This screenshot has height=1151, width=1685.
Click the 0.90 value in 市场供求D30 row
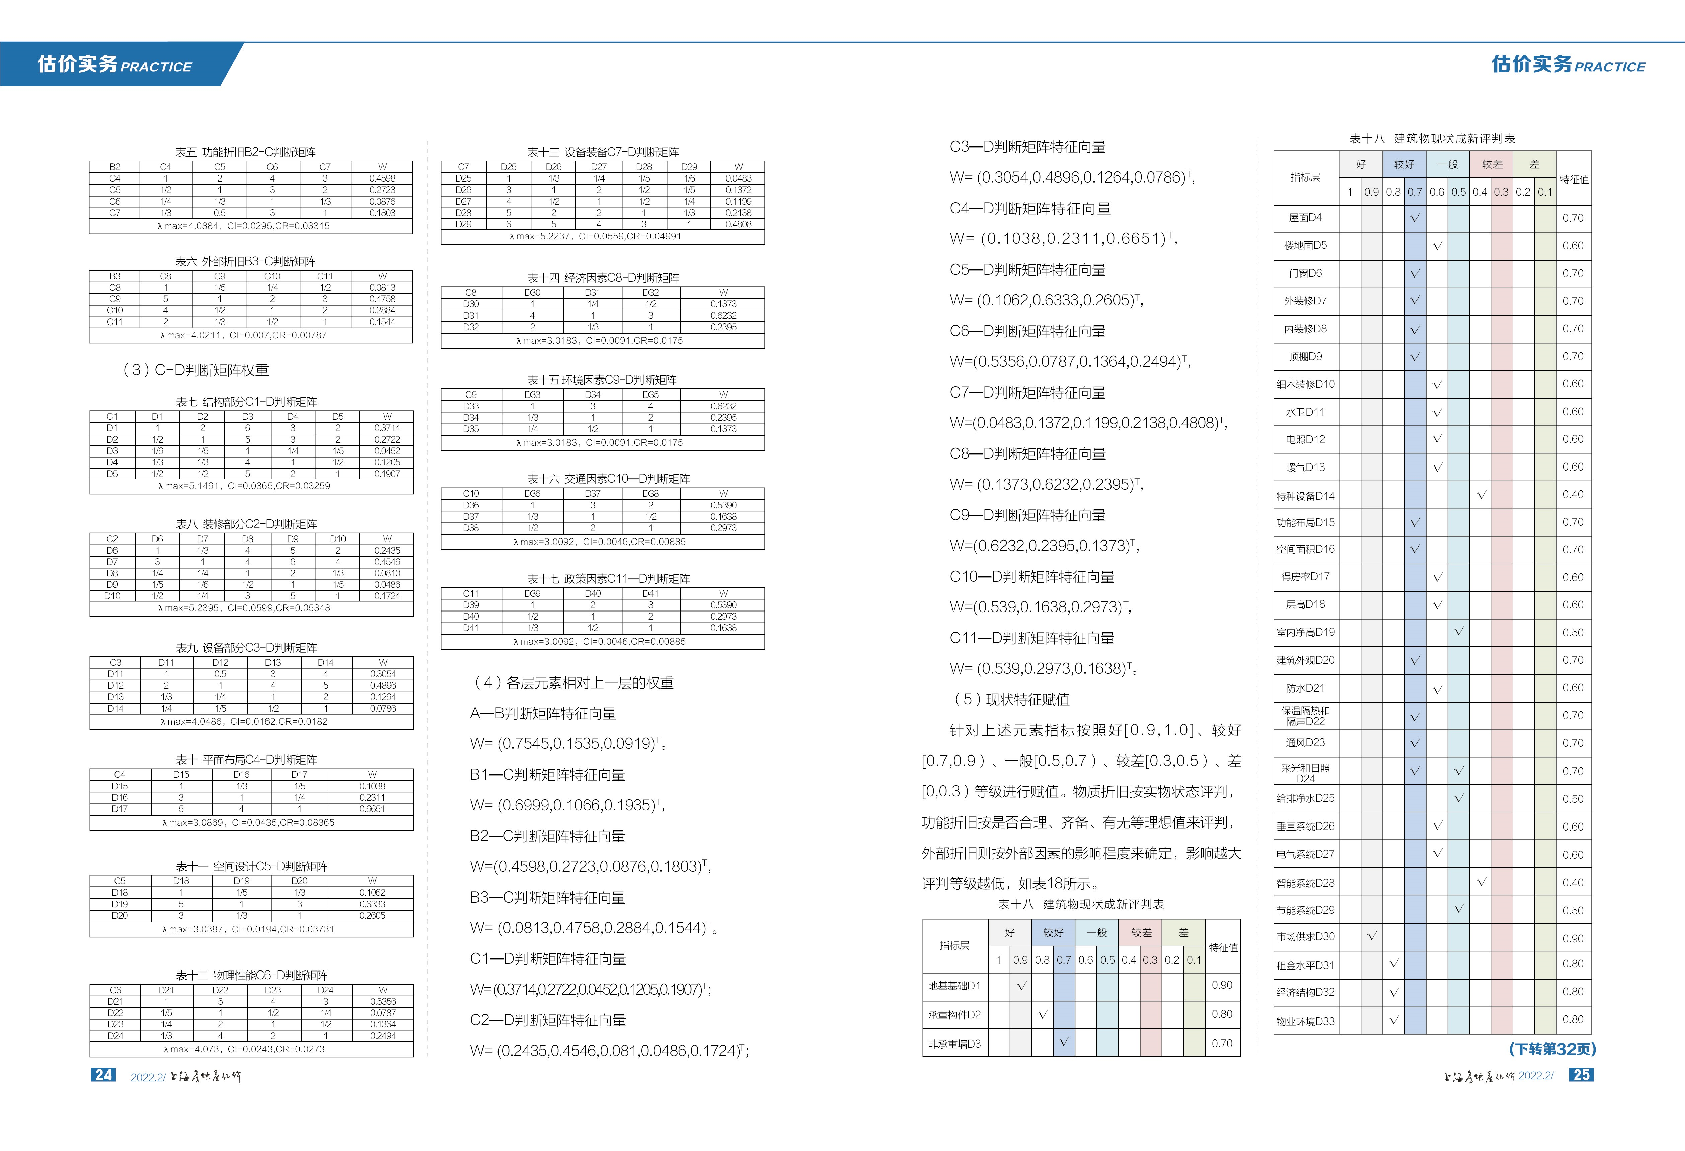click(1573, 938)
